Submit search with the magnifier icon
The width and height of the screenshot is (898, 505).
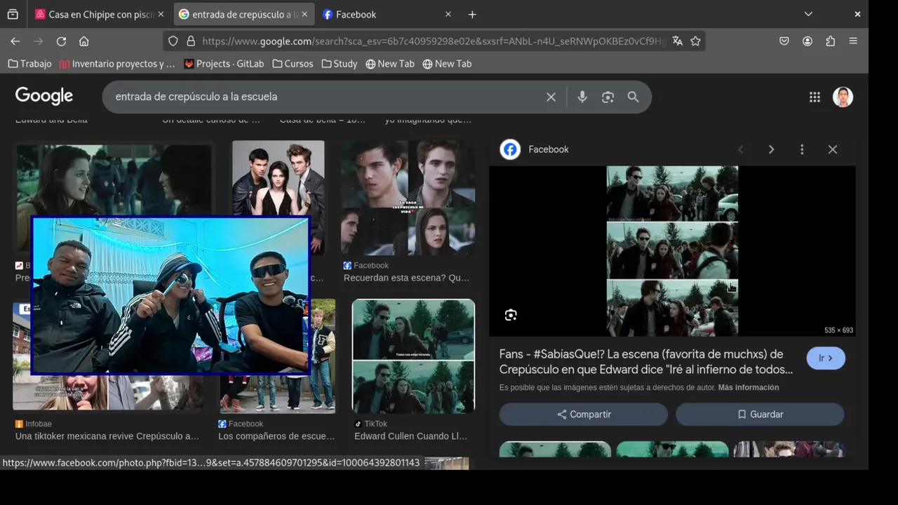click(x=633, y=97)
